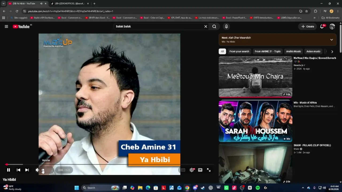Toggle subtitles with the CC button
The height and width of the screenshot is (192, 342).
(x=183, y=170)
